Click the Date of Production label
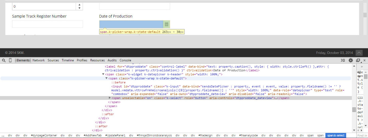 click(x=116, y=16)
